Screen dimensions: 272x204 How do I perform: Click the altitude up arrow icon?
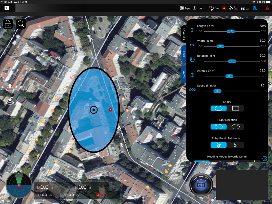tap(192, 75)
